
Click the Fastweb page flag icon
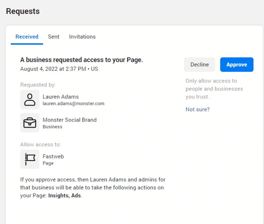(x=30, y=159)
